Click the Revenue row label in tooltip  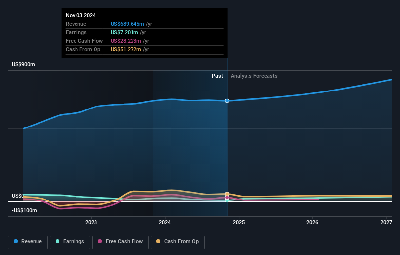click(76, 24)
